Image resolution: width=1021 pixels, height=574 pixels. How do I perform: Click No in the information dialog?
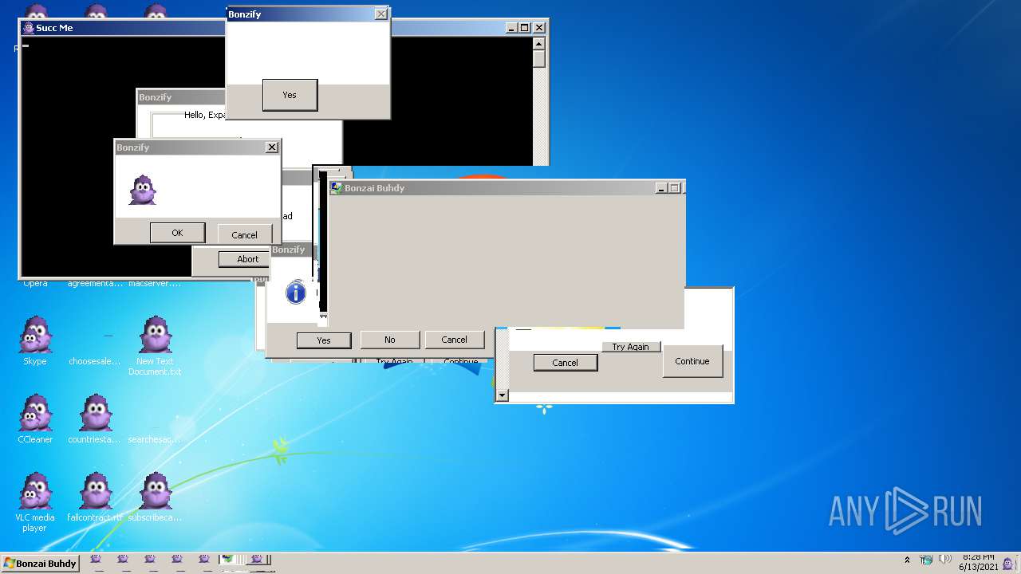(390, 340)
